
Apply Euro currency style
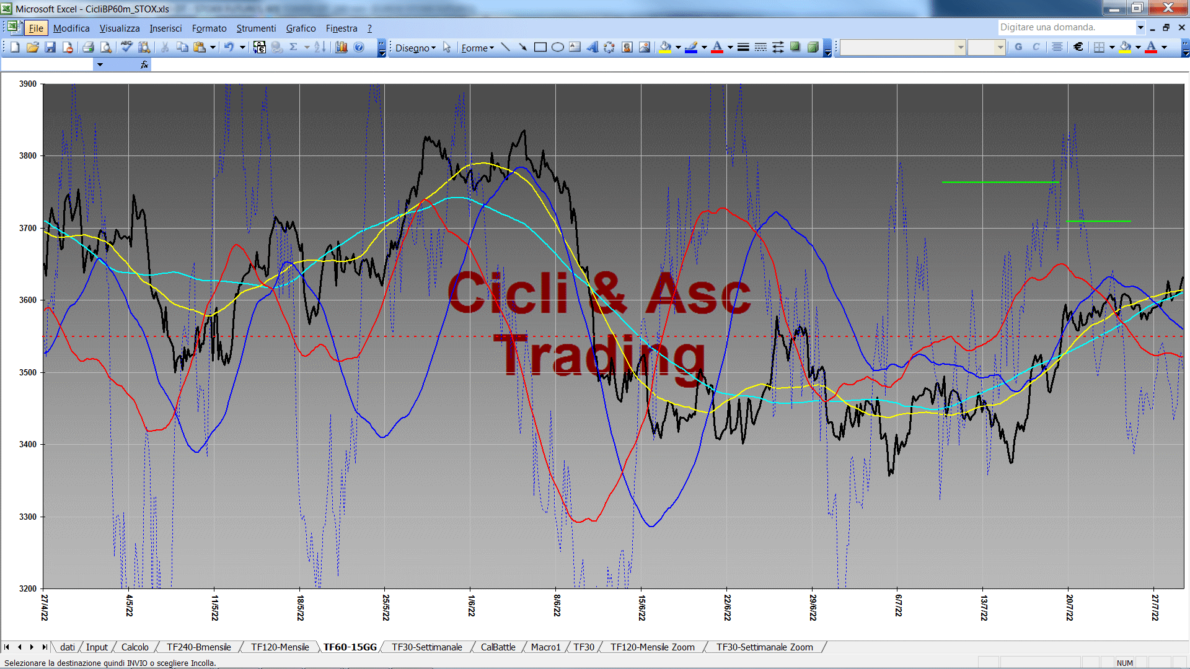[1078, 47]
